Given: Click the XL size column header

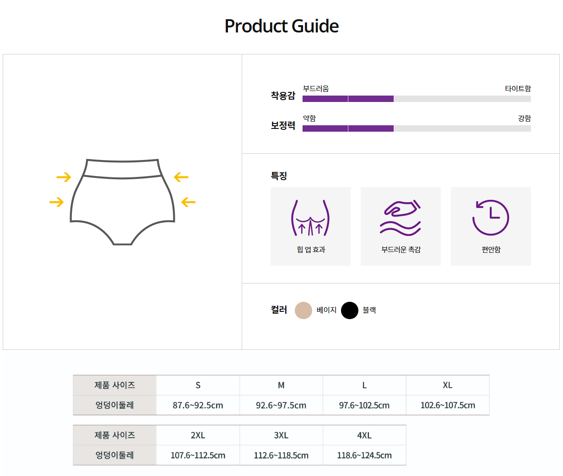Looking at the screenshot, I should [448, 385].
